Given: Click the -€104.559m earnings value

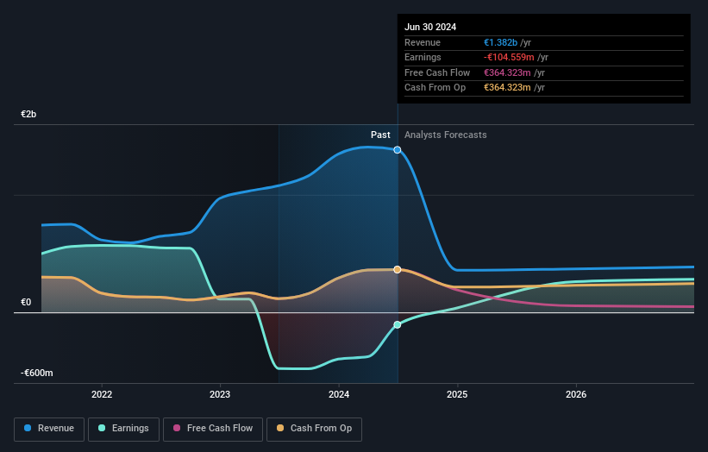Looking at the screenshot, I should click(x=509, y=57).
